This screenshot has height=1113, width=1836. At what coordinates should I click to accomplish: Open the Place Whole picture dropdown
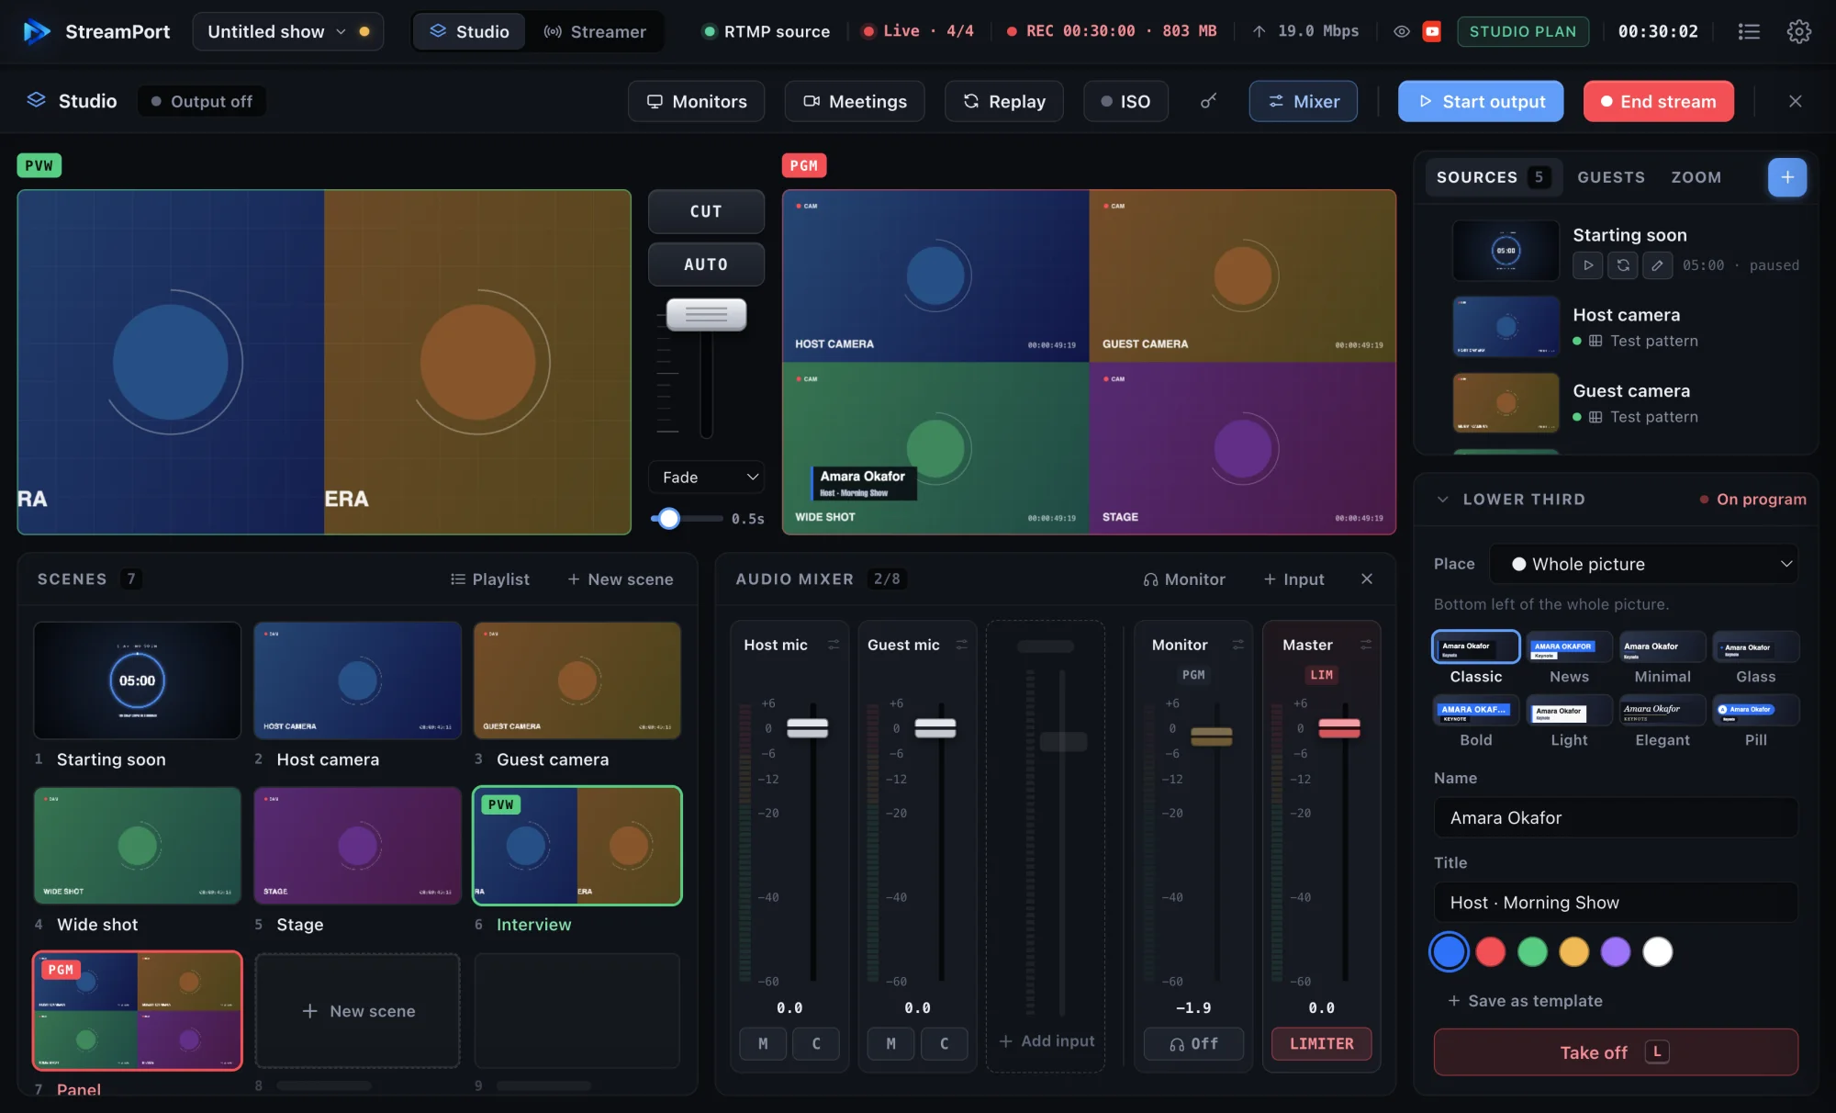pyautogui.click(x=1643, y=564)
